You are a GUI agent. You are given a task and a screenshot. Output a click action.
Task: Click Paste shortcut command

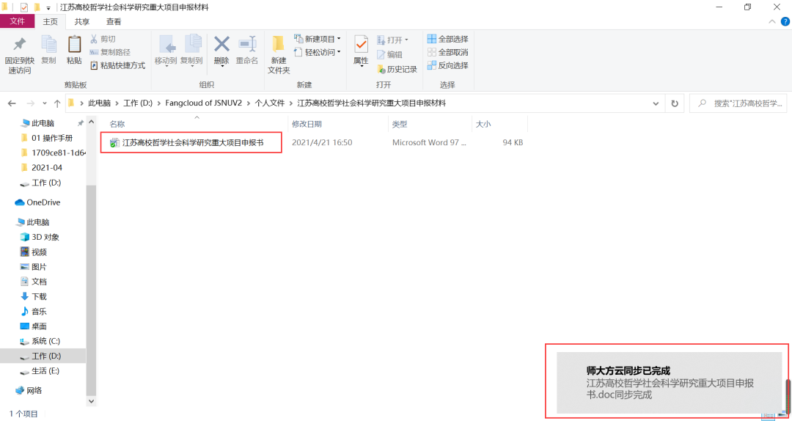coord(117,65)
